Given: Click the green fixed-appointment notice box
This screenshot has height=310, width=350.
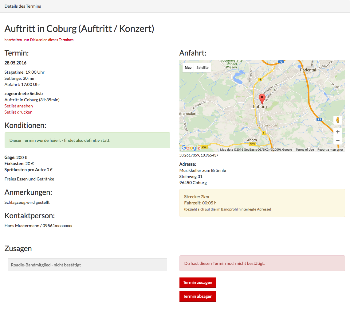Looking at the screenshot, I should pyautogui.click(x=87, y=140).
